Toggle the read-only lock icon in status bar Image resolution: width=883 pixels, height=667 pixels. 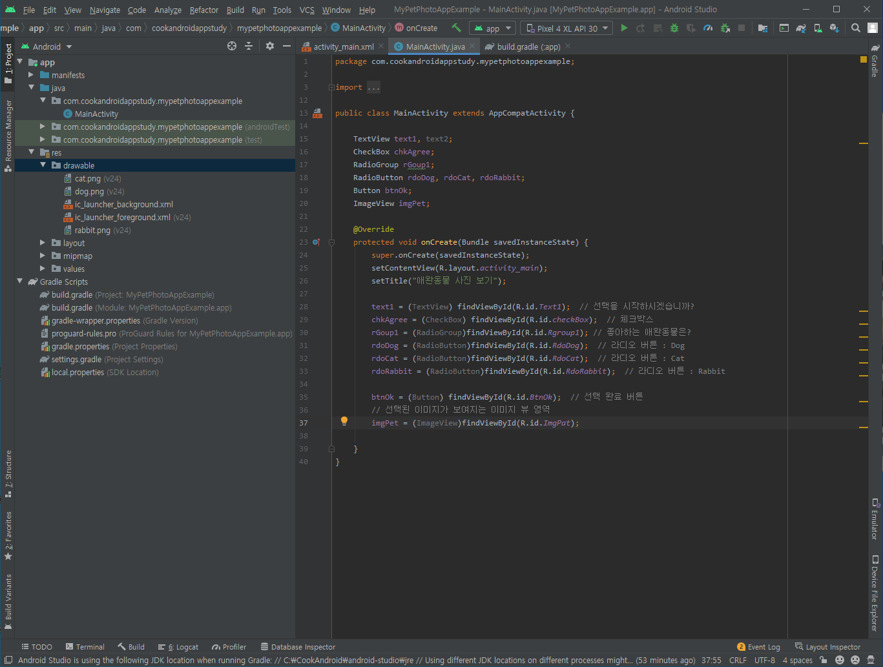click(x=824, y=660)
